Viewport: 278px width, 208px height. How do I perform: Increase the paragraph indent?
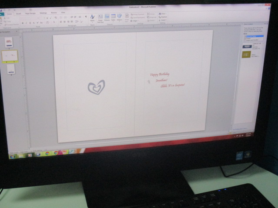coord(75,17)
